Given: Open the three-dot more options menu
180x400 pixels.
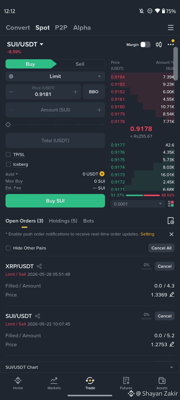Looking at the screenshot, I should pos(171,44).
